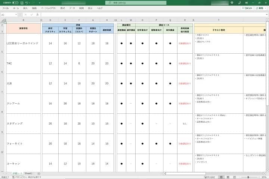Screen dimensions: 269x179
Task: Click the pen icon in the title bar
Action: pyautogui.click(x=239, y=3)
